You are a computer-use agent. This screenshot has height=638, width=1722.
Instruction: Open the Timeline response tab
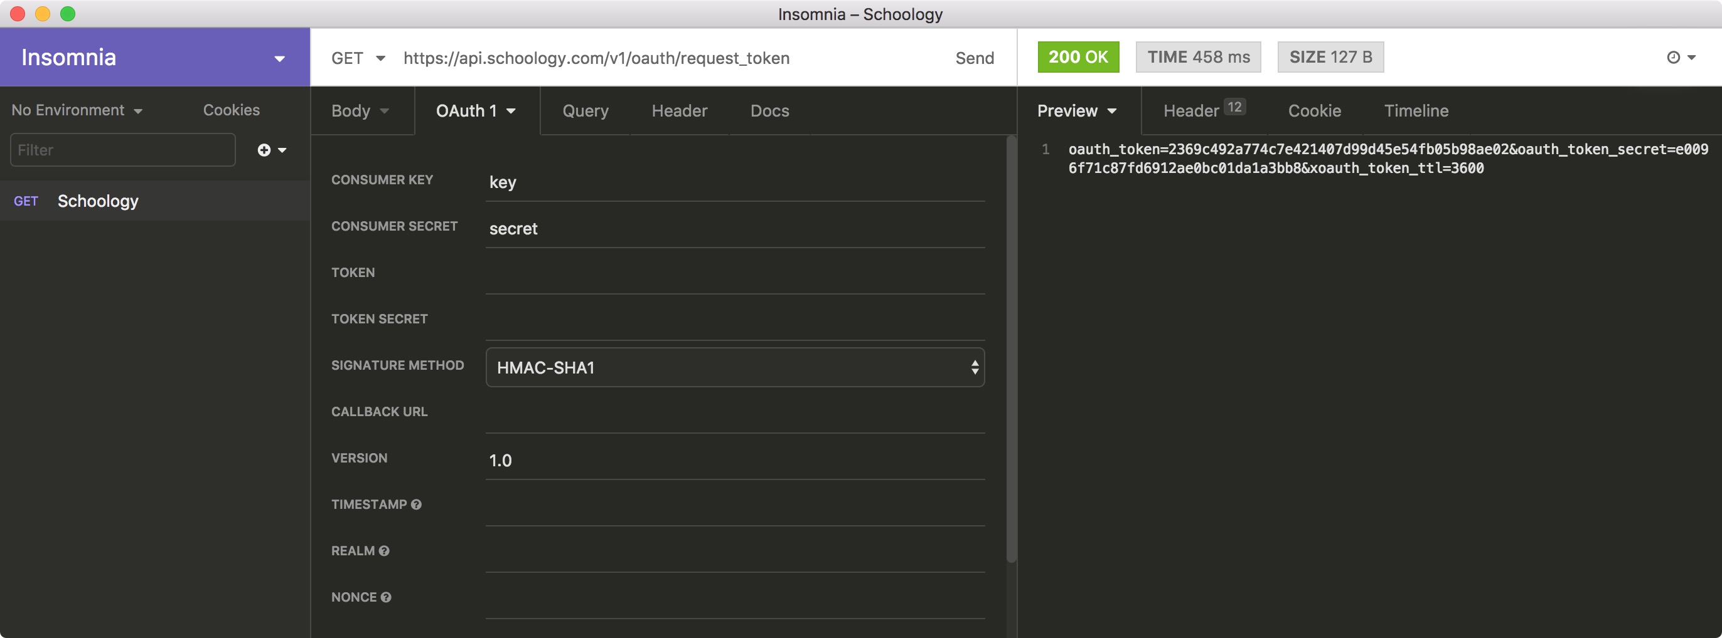1416,111
